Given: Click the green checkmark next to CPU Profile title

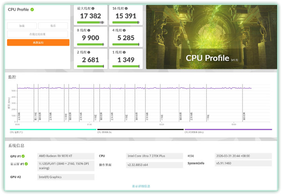Looking at the screenshot, I should click(32, 9).
